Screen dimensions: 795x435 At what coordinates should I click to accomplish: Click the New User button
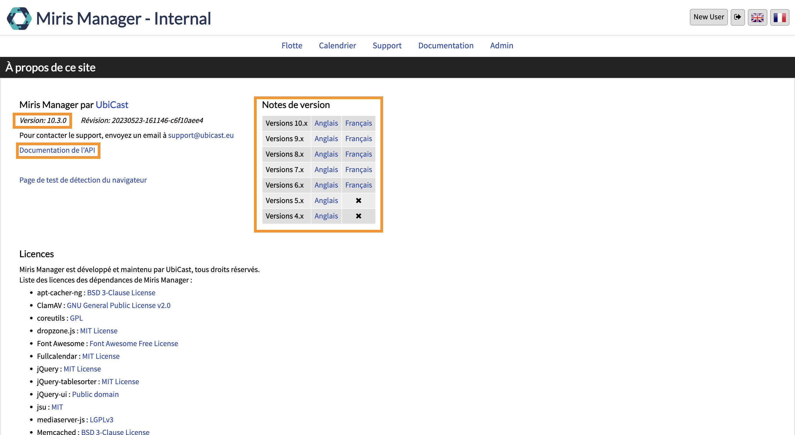(x=709, y=17)
